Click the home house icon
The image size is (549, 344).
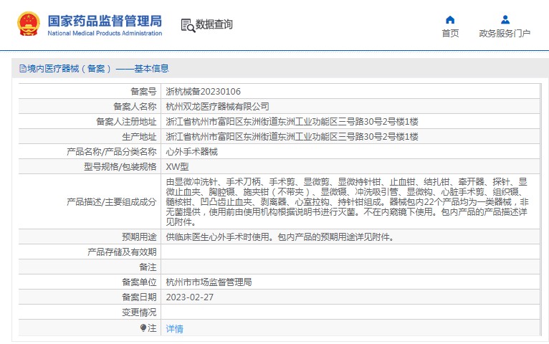pos(450,19)
